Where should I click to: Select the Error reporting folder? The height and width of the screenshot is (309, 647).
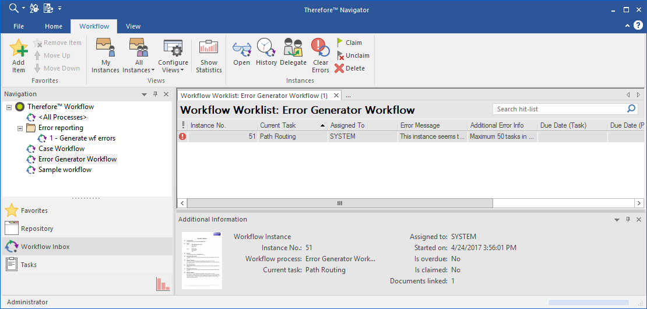[61, 128]
